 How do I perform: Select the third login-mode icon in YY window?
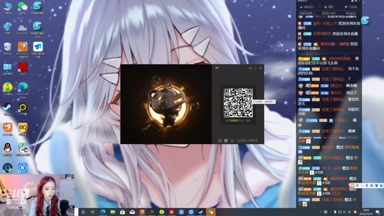coord(232,141)
